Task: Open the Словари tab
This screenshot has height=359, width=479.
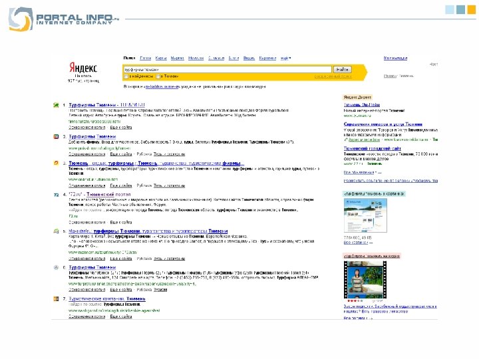Action: click(216, 58)
